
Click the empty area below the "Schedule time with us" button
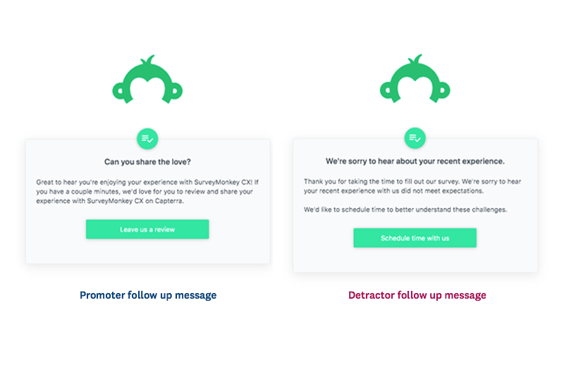[415, 260]
